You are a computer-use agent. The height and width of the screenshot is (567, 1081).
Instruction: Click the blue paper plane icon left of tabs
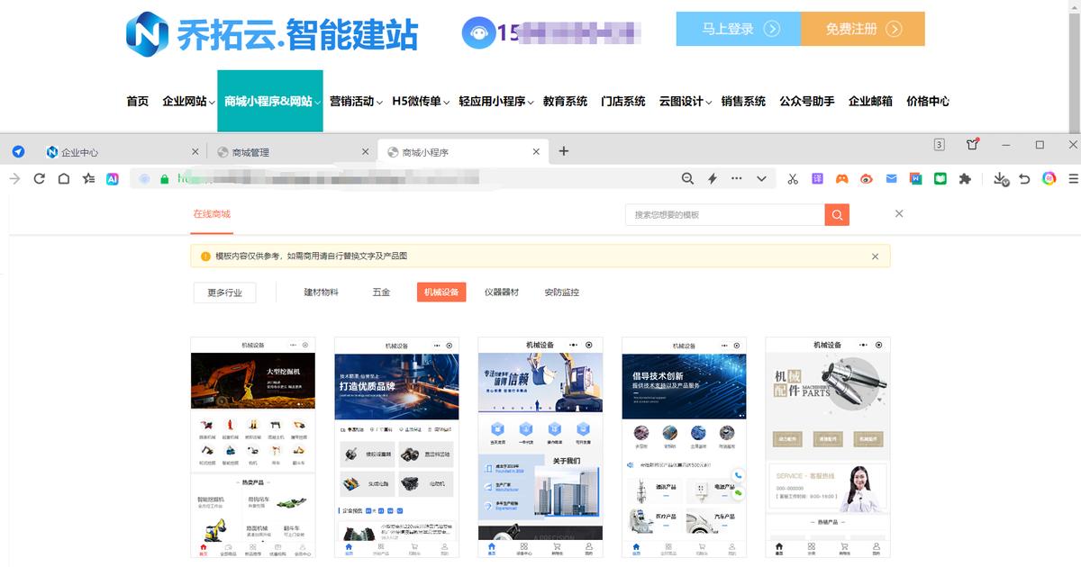(x=18, y=151)
